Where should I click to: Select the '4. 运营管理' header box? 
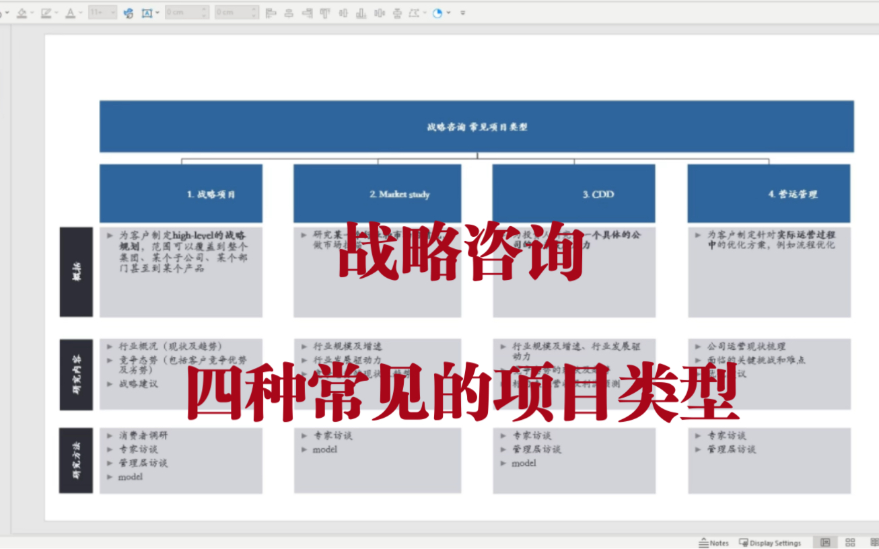click(x=769, y=194)
